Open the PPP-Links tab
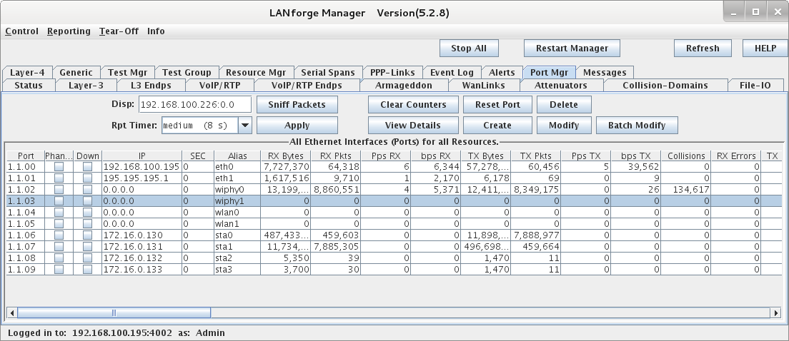 [392, 72]
